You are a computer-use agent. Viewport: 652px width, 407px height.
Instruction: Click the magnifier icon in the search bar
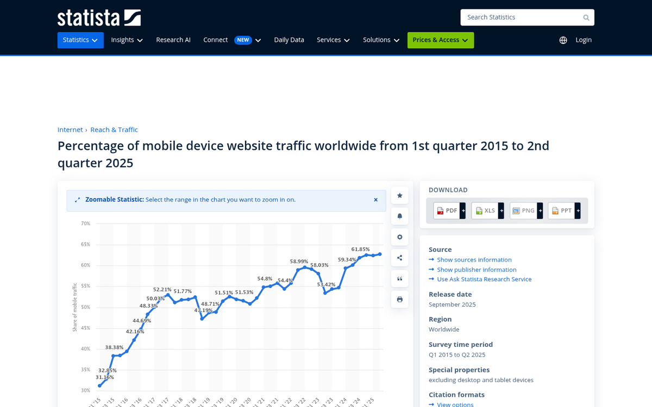[586, 17]
